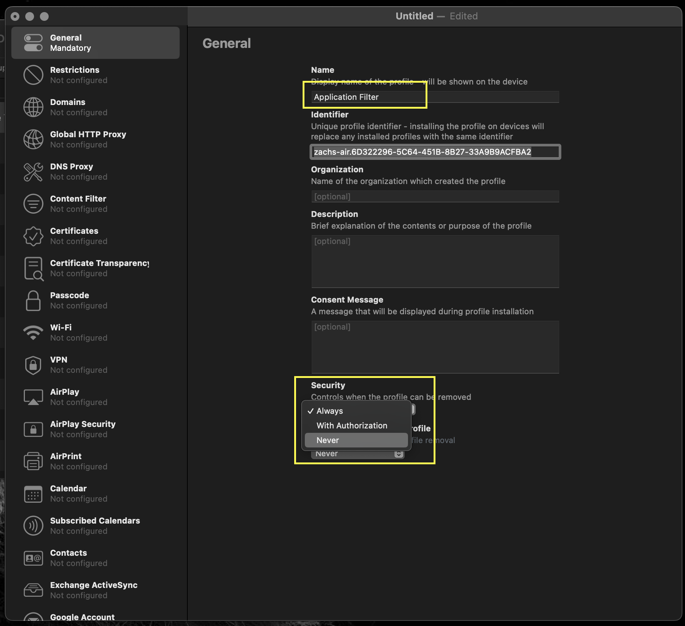The width and height of the screenshot is (685, 626).
Task: Select the Restrictions payload icon
Action: point(33,75)
